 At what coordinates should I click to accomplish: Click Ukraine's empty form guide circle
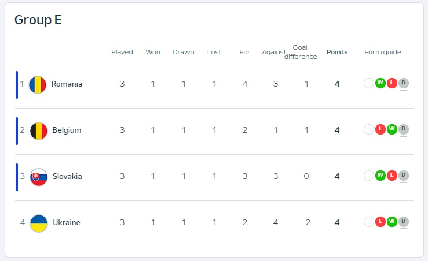[x=369, y=222]
